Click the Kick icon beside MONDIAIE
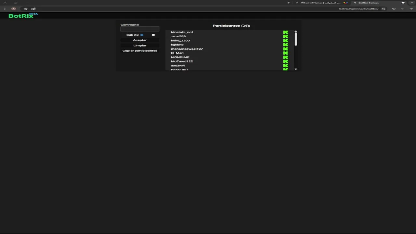416x234 pixels. [285, 57]
